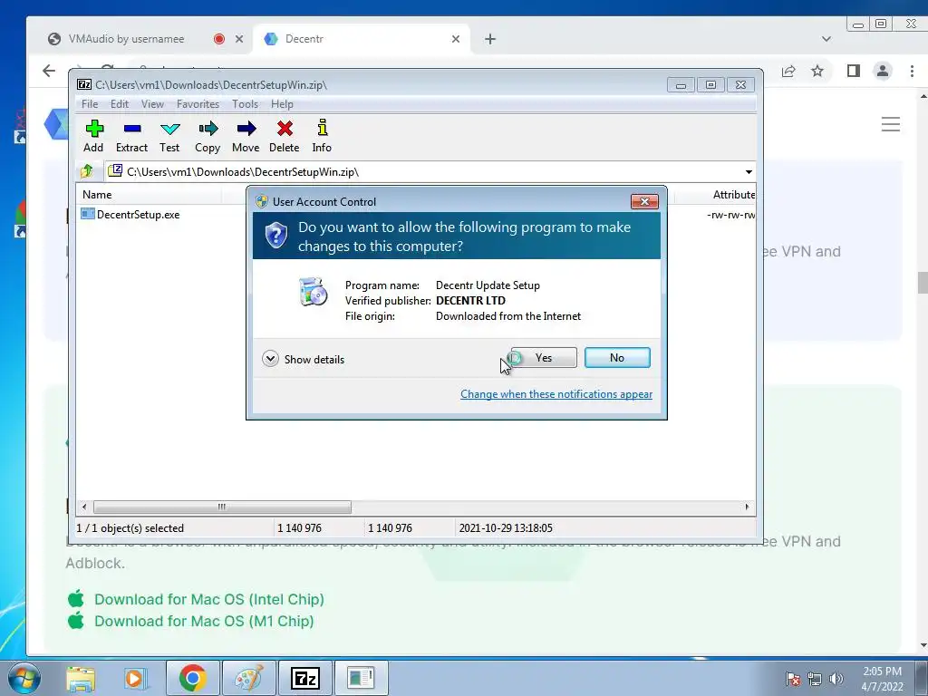
Task: Click the Extract toolbar icon
Action: (131, 136)
